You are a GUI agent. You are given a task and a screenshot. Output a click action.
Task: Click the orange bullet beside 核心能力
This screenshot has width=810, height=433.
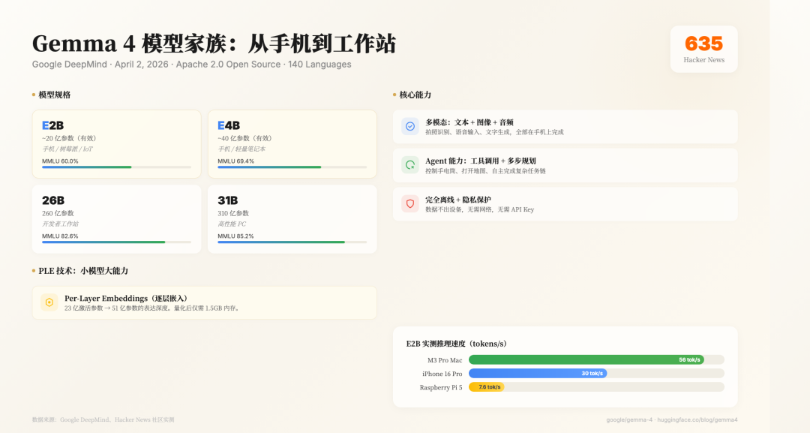[393, 95]
